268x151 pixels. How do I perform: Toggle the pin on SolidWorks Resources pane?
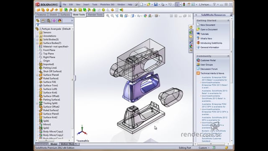[231, 15]
